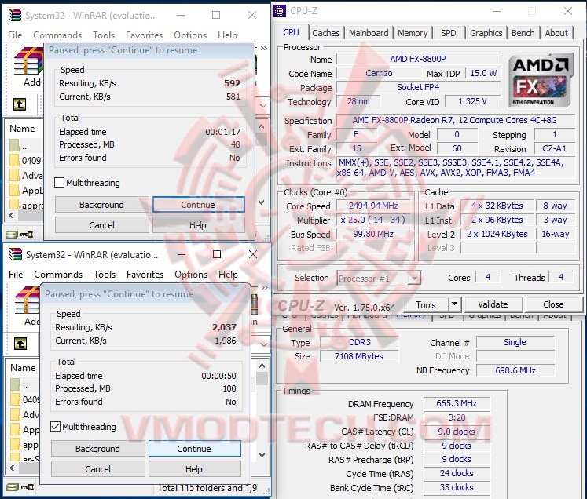The height and width of the screenshot is (499, 587).
Task: Open the Processor #1 selection dropdown
Action: point(414,278)
